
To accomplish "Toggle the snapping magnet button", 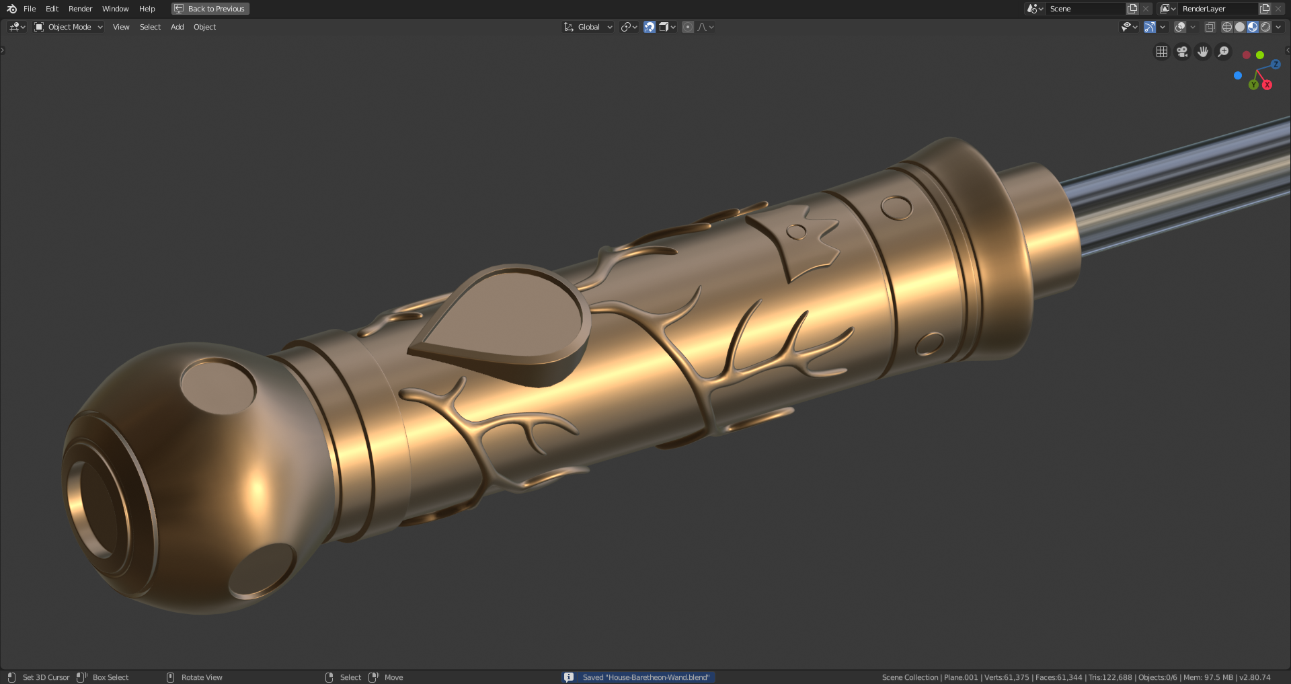I will pyautogui.click(x=650, y=27).
